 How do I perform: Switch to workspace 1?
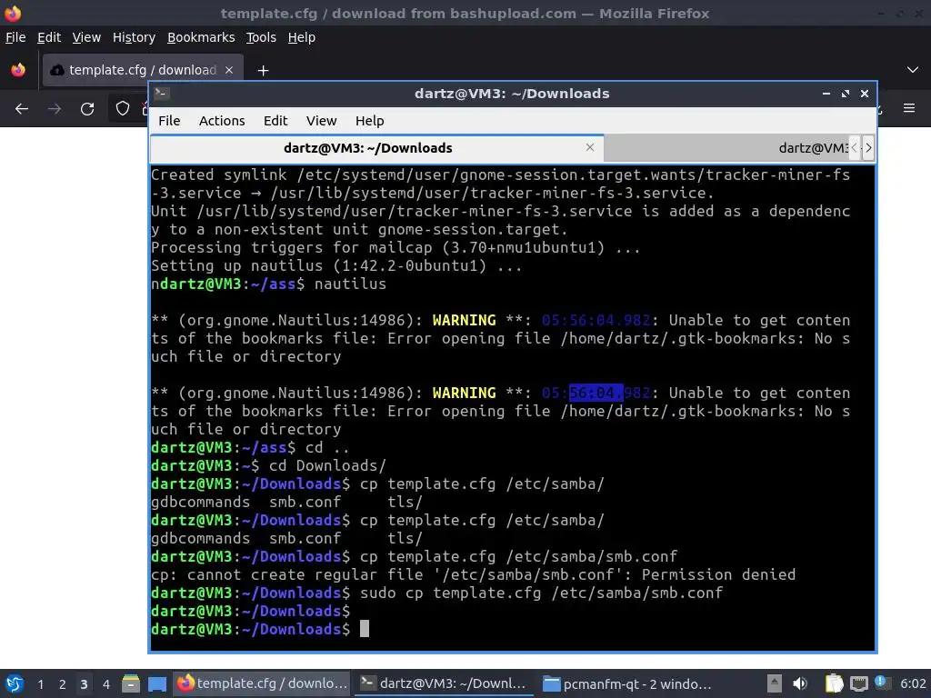click(40, 684)
